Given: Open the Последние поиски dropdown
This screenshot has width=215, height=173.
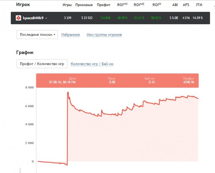Looking at the screenshot, I should point(37,35).
